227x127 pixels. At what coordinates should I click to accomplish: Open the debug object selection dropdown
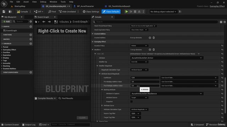coord(163,12)
